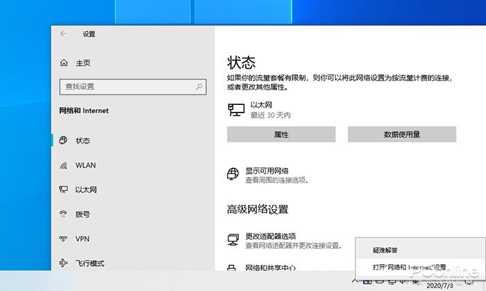Expand hidden tray icons chevron
486x291 pixels.
point(355,281)
